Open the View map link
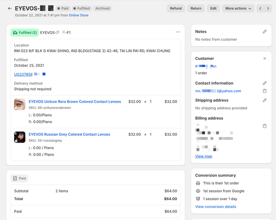This screenshot has width=276, height=220. click(x=203, y=156)
